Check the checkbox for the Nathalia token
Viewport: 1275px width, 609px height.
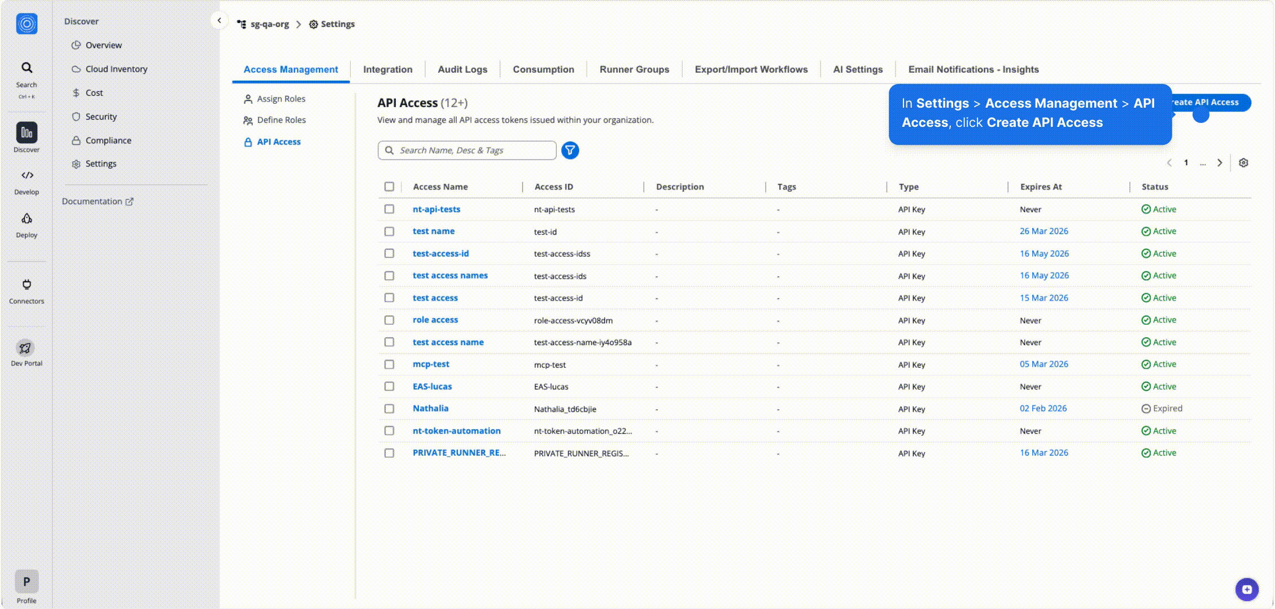(x=389, y=408)
